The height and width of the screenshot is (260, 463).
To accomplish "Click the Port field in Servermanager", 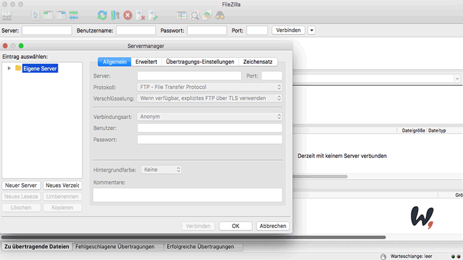I will (x=272, y=76).
